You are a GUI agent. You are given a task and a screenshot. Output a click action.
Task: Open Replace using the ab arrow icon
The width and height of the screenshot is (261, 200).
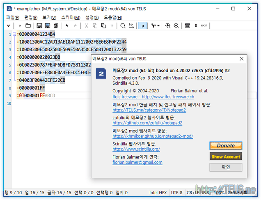tap(131, 25)
